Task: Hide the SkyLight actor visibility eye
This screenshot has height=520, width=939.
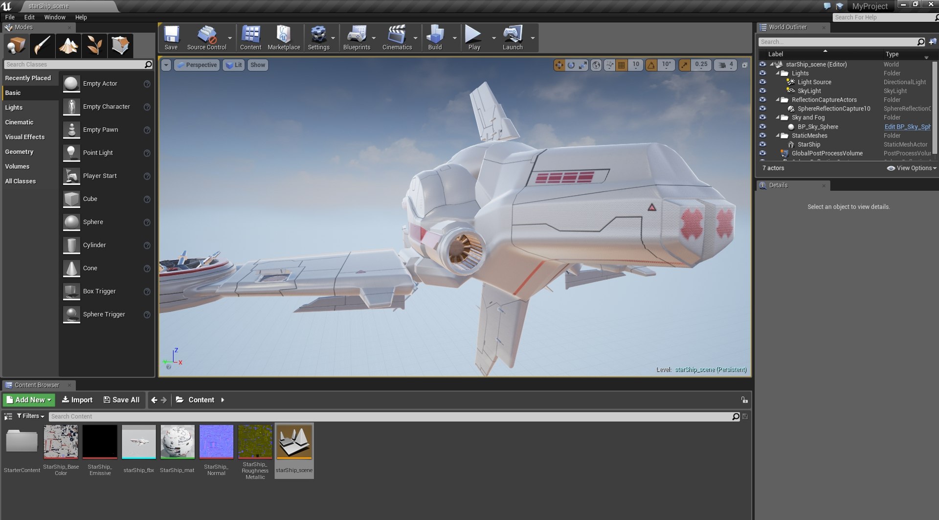Action: 762,91
